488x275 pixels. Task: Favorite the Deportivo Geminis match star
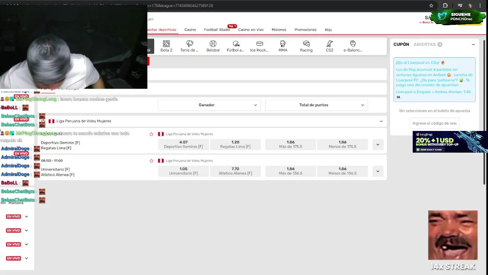tap(151, 134)
